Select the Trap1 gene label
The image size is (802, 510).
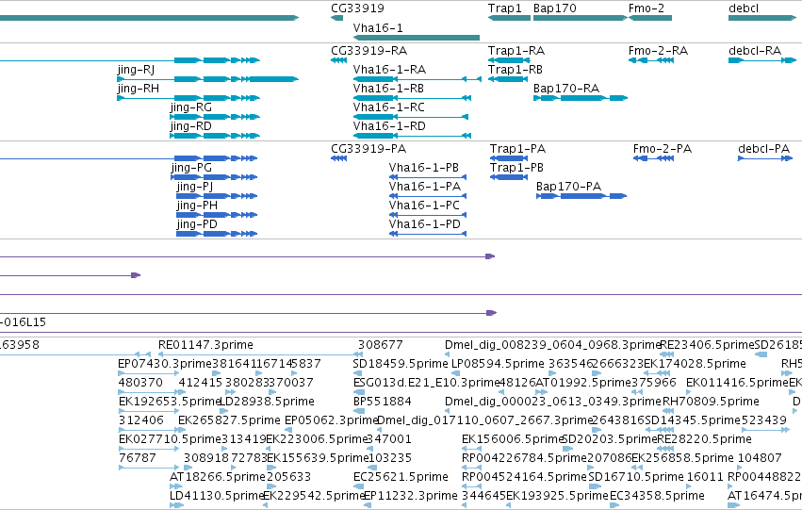tap(504, 8)
